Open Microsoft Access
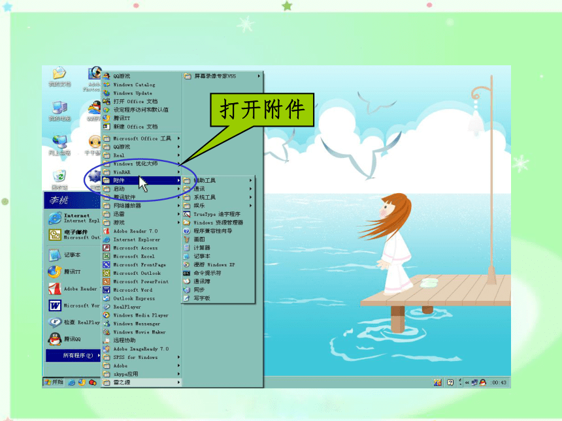The width and height of the screenshot is (562, 421). [x=142, y=248]
